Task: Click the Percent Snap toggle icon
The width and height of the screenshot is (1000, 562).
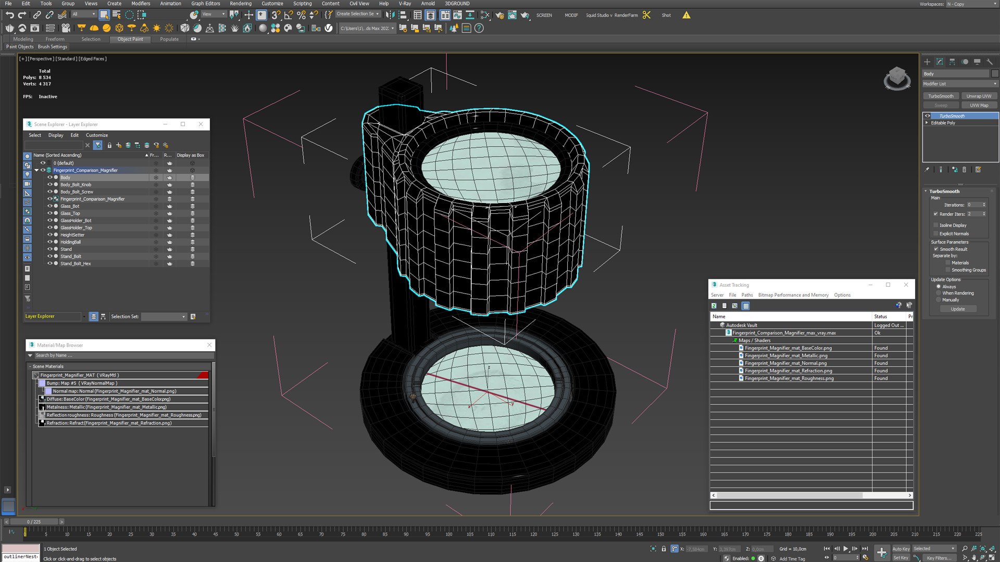Action: coord(301,15)
